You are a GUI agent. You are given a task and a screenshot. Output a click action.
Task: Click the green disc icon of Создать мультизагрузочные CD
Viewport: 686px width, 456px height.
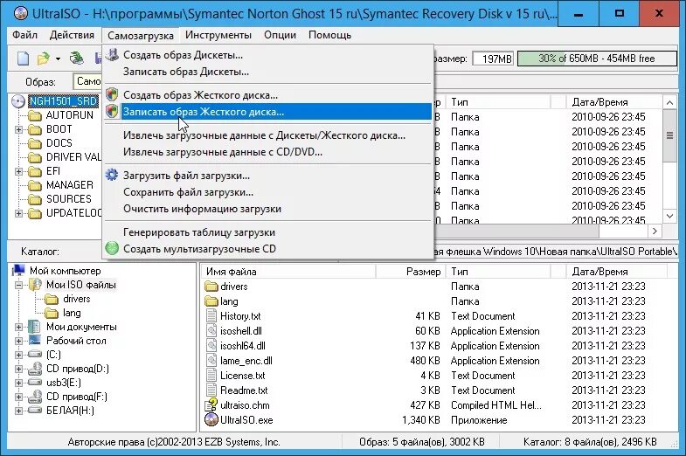click(x=112, y=248)
